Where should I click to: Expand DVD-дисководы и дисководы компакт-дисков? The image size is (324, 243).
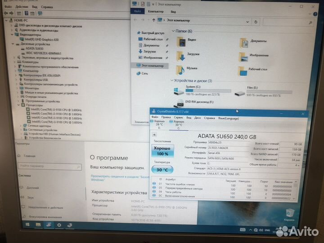tap(11, 25)
